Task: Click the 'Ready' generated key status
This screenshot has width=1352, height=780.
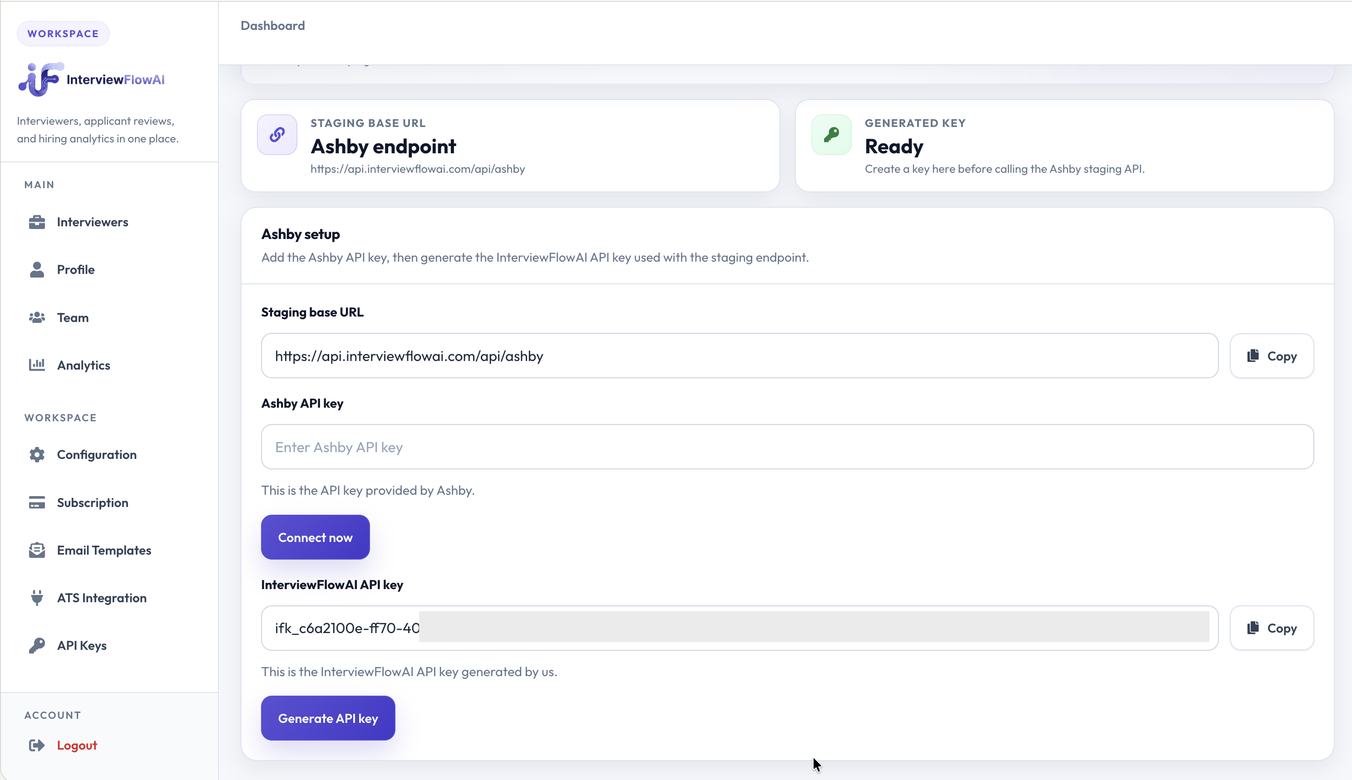Action: [x=894, y=146]
